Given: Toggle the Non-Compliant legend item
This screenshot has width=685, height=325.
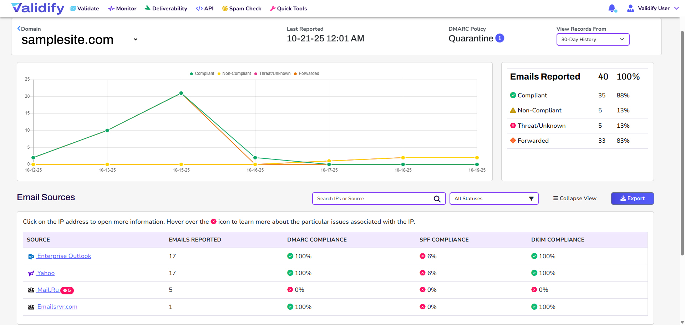Looking at the screenshot, I should click(234, 73).
